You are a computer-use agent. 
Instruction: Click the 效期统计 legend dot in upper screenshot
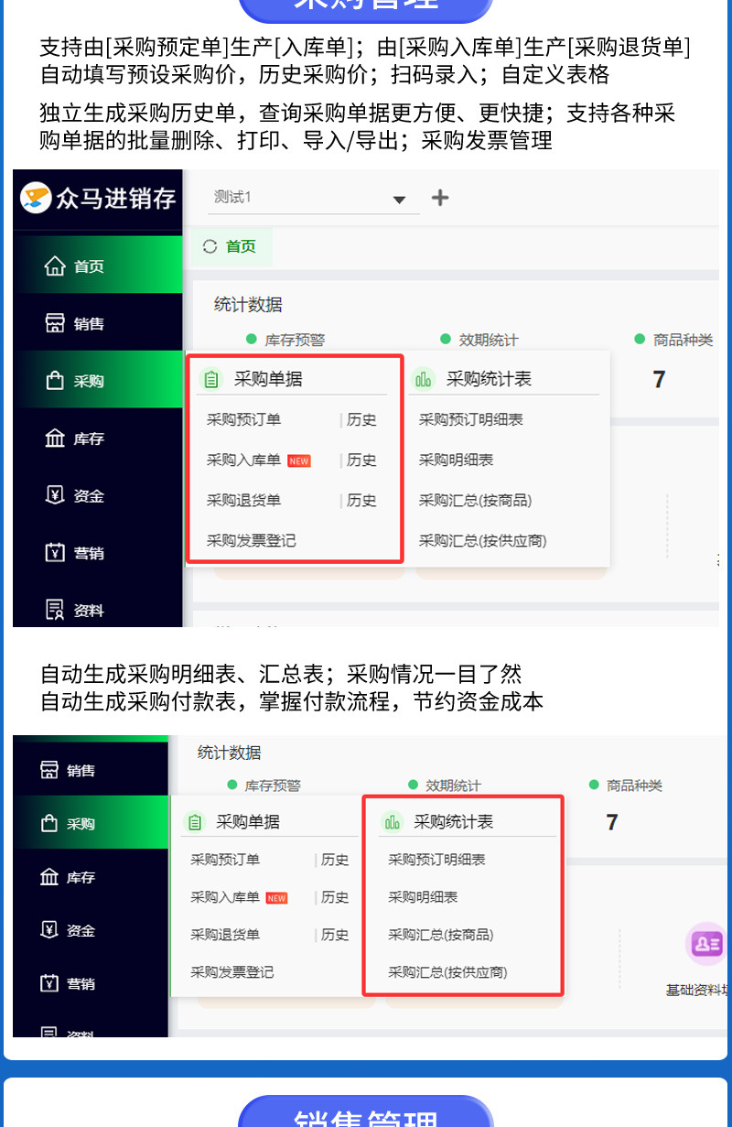click(446, 339)
